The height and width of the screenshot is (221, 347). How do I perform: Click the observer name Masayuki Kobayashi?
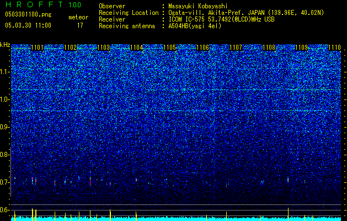click(x=198, y=6)
